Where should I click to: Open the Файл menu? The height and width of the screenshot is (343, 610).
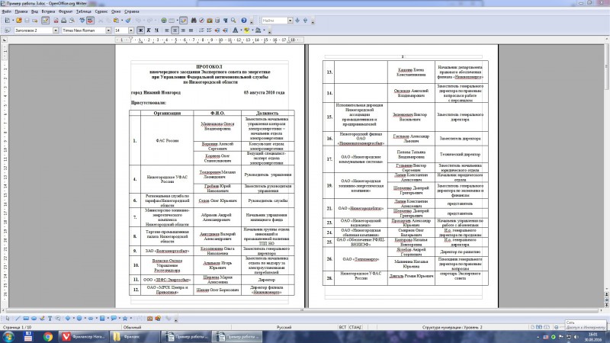click(6, 11)
